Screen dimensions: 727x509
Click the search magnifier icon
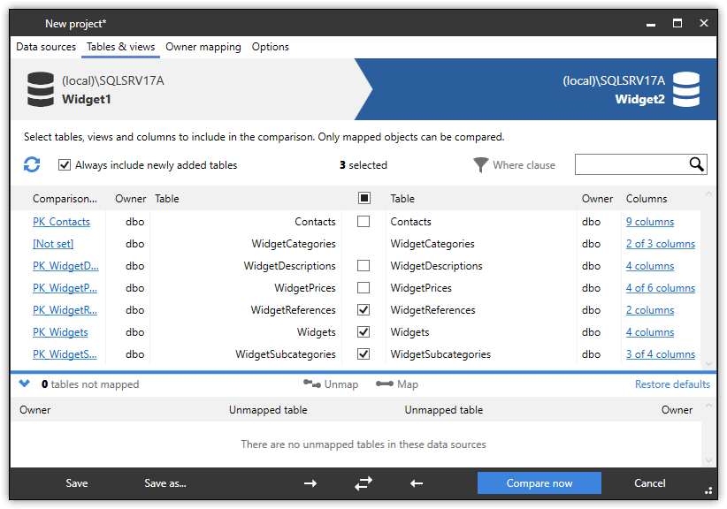(696, 164)
